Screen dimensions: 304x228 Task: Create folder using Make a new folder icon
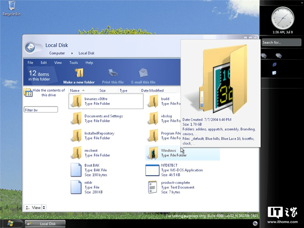(79, 73)
